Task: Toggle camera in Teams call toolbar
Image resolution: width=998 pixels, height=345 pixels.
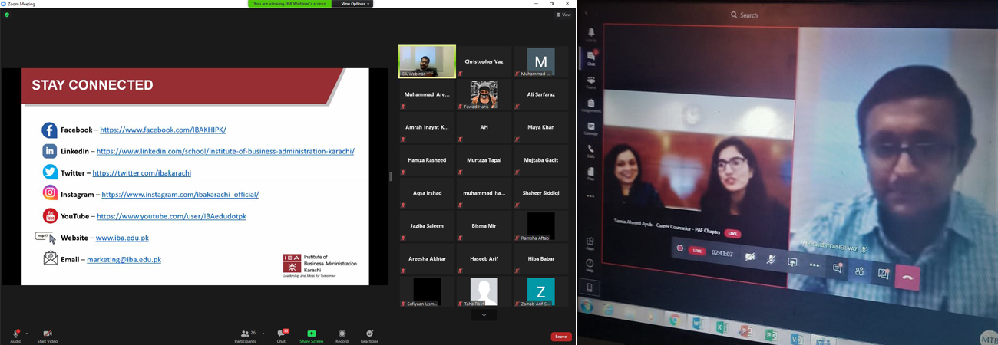Action: click(749, 258)
